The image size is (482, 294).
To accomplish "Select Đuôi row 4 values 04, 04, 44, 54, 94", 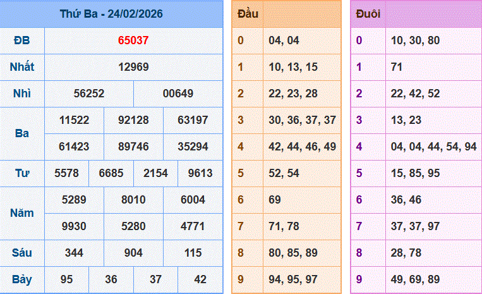I will pos(434,147).
